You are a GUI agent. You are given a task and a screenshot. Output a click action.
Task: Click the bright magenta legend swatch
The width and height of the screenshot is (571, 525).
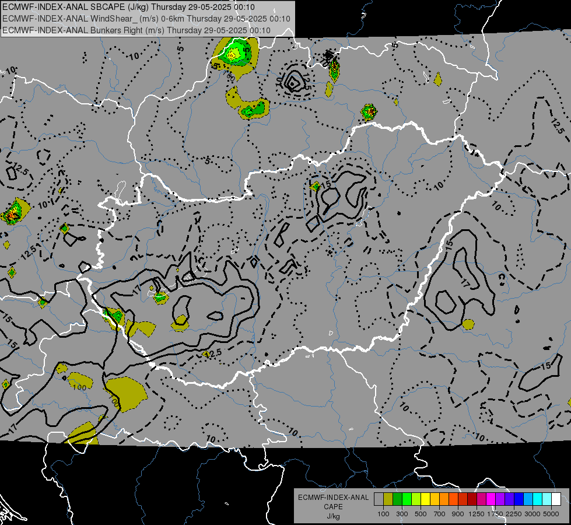491,499
